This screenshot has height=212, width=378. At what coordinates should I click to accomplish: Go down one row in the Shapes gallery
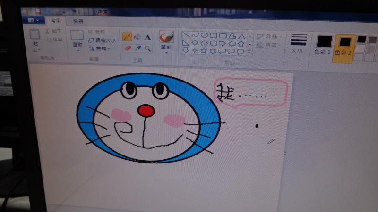250,44
